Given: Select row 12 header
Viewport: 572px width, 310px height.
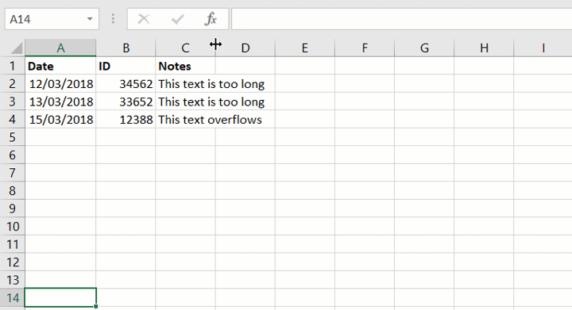Looking at the screenshot, I should pyautogui.click(x=13, y=262).
